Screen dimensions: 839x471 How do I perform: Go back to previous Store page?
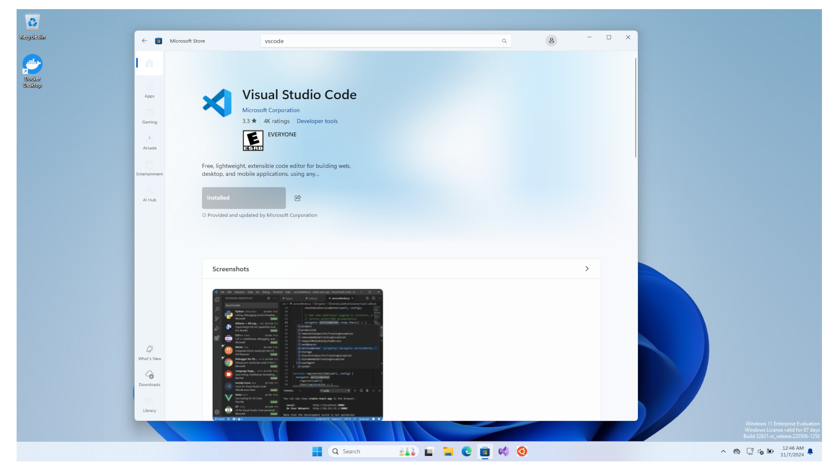click(144, 41)
